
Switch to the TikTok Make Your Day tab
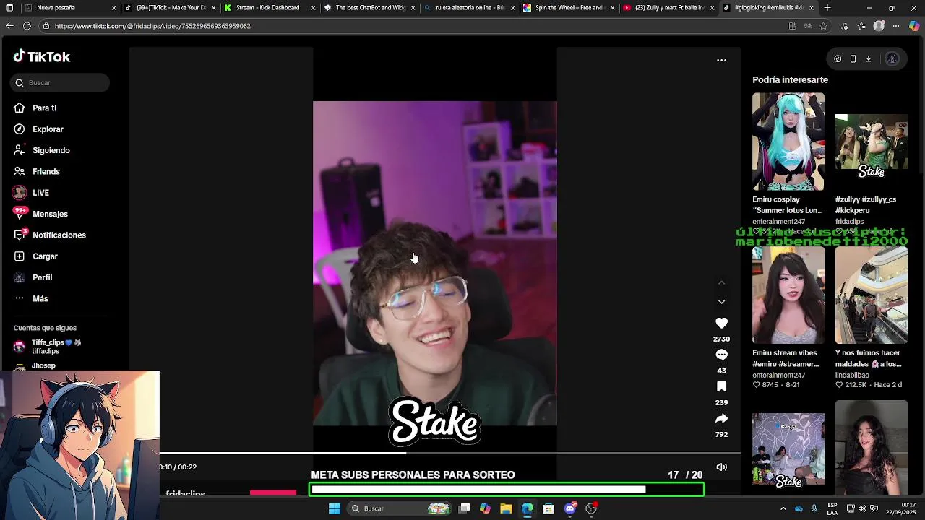coord(170,8)
